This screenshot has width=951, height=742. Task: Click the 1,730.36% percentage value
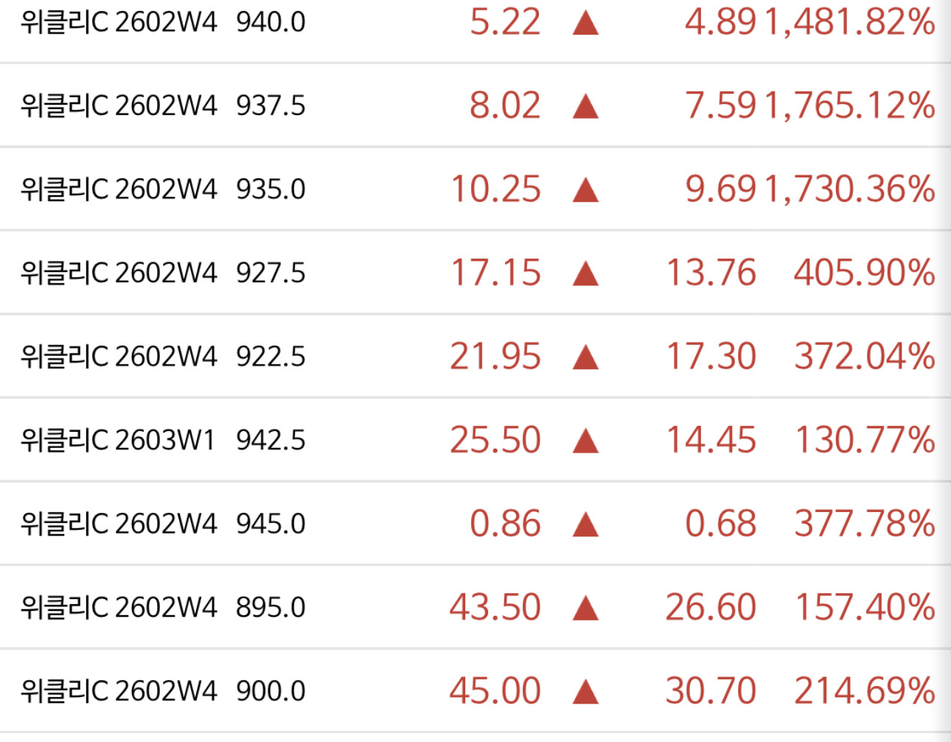[849, 189]
